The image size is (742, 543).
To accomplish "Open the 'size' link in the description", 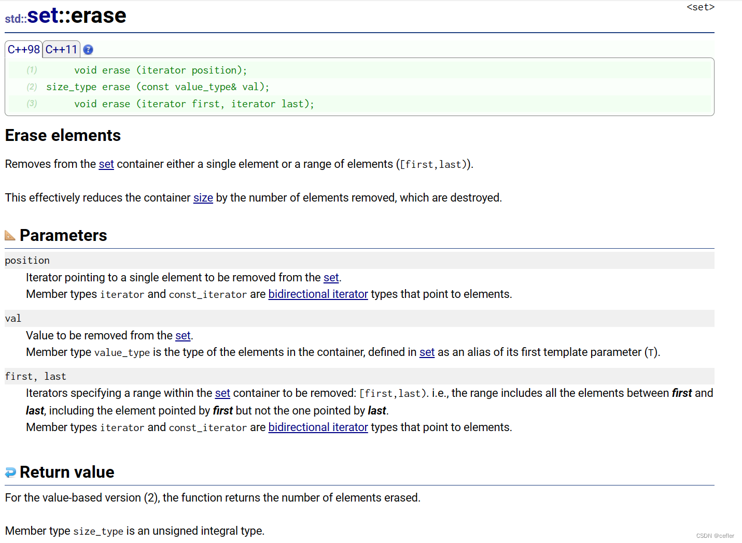I will (x=203, y=198).
